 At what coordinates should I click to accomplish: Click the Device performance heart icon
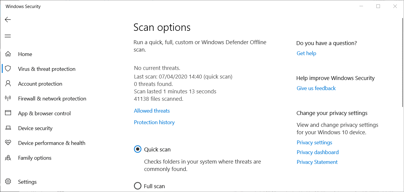(8, 143)
